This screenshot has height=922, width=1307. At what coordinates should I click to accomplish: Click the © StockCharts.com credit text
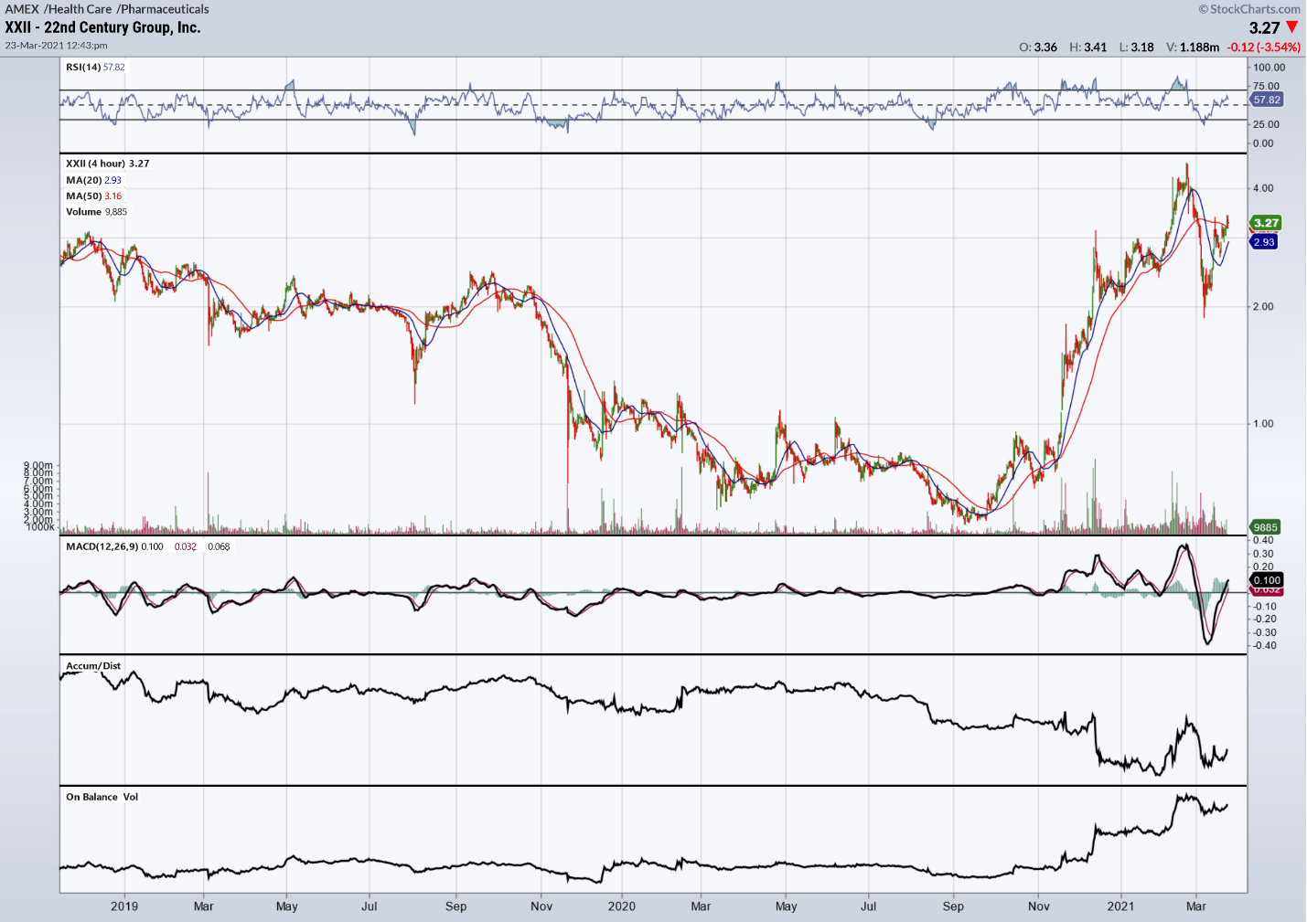[1249, 9]
